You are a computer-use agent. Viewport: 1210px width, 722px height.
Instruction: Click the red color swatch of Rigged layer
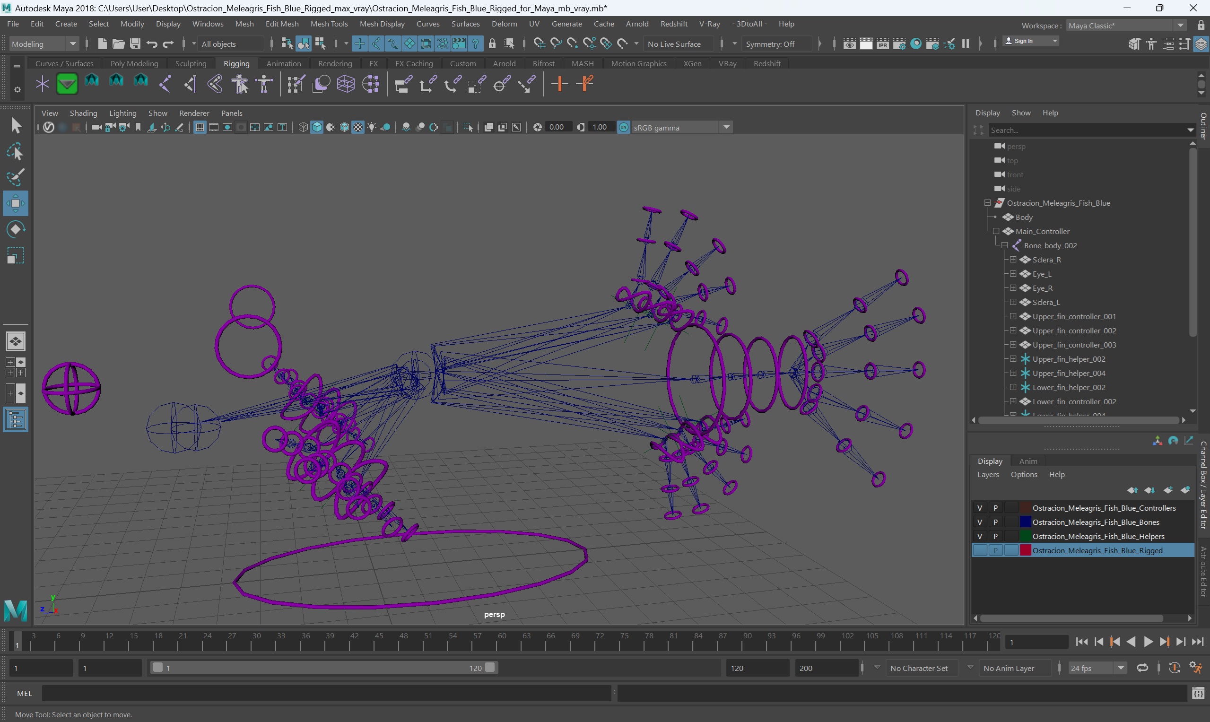pos(1025,550)
